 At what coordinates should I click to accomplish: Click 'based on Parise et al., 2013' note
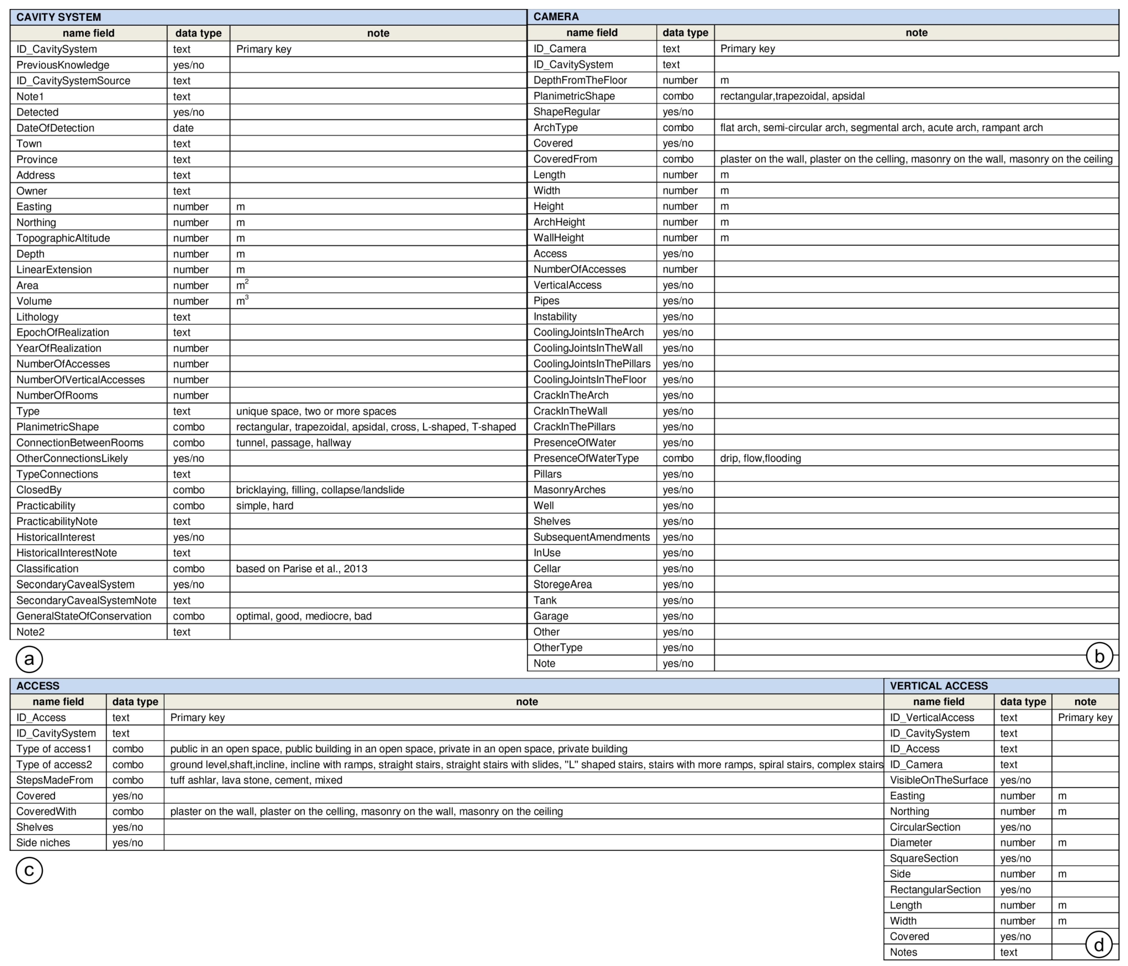pyautogui.click(x=302, y=569)
